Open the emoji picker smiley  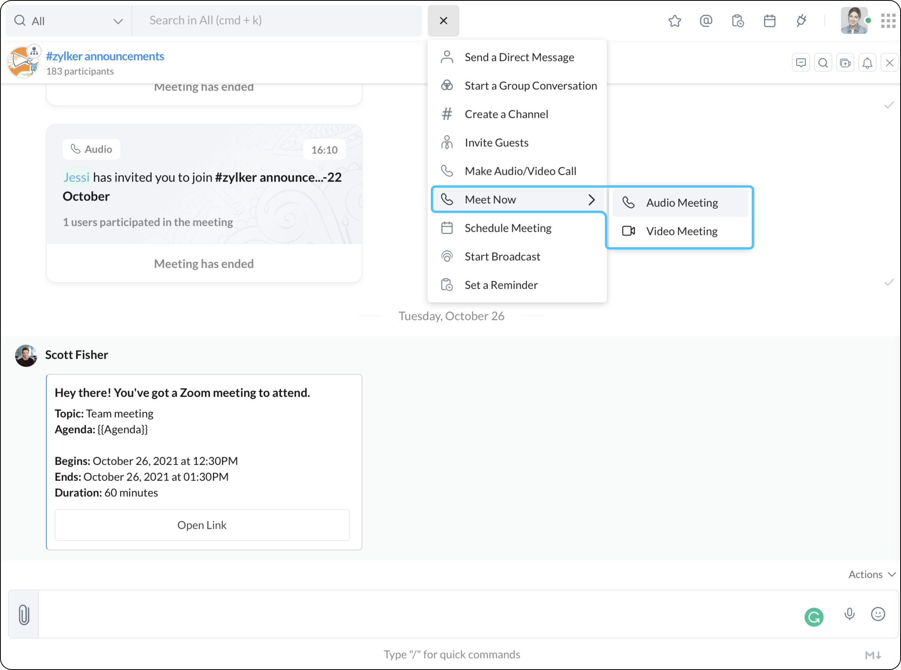[x=878, y=614]
